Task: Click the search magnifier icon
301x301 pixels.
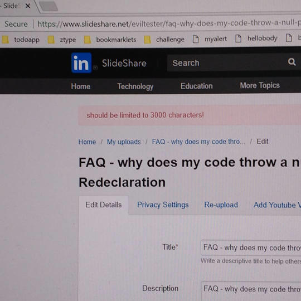Action: (292, 62)
